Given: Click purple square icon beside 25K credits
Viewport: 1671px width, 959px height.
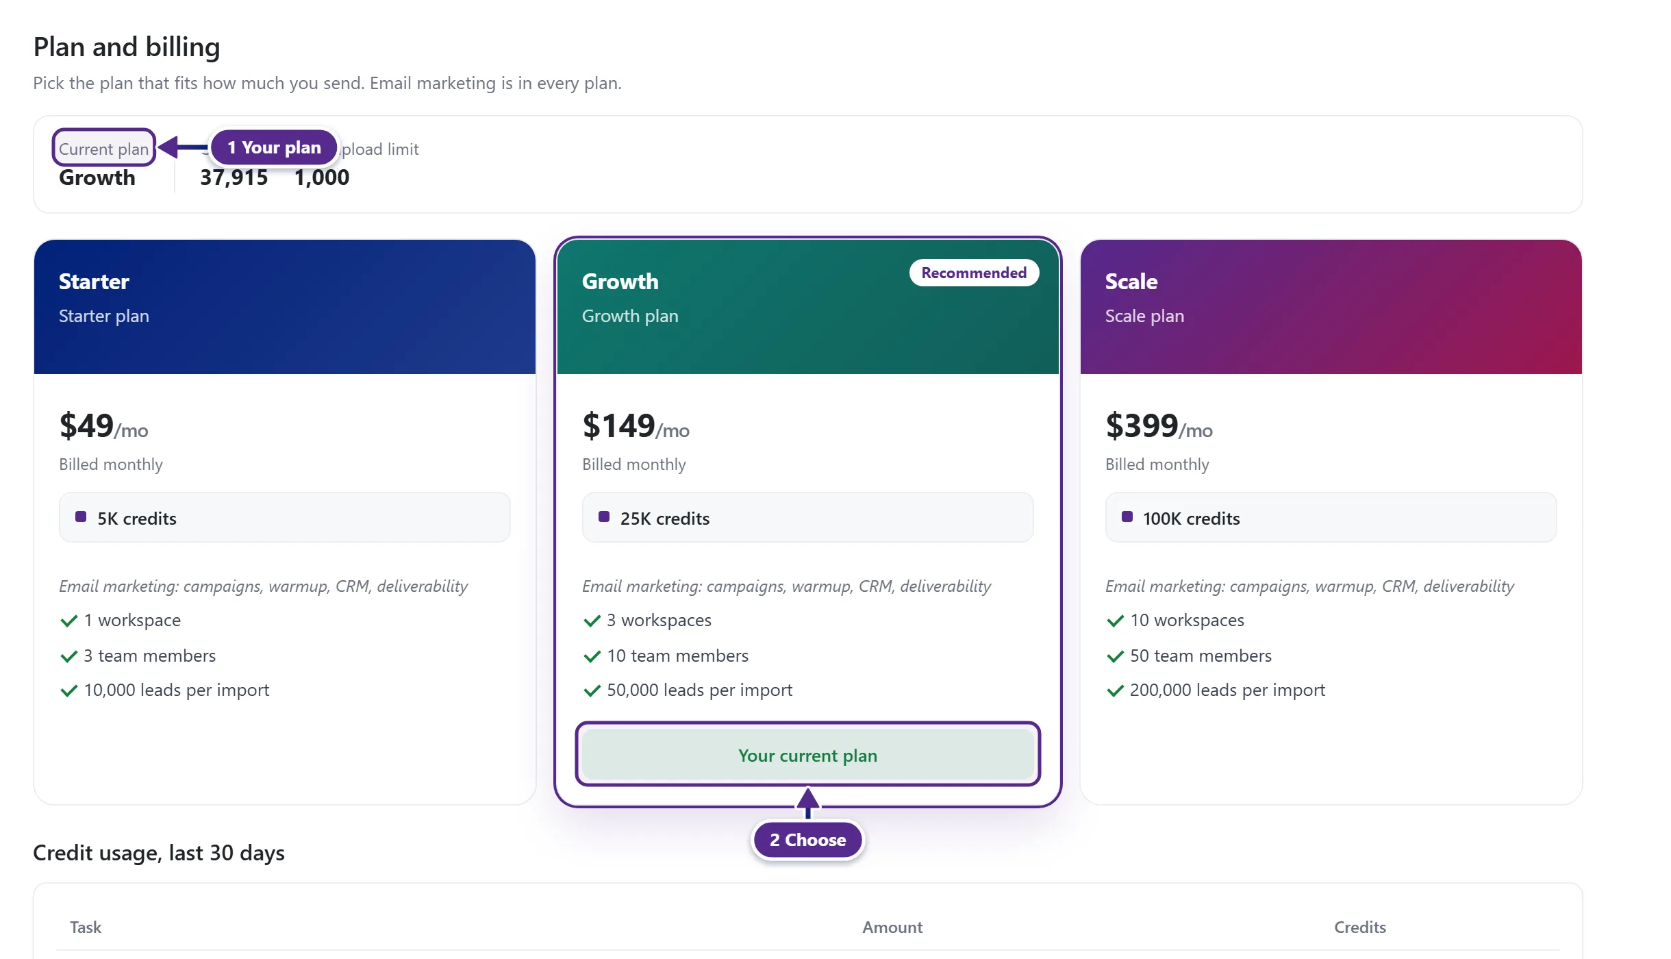Looking at the screenshot, I should click(x=604, y=516).
